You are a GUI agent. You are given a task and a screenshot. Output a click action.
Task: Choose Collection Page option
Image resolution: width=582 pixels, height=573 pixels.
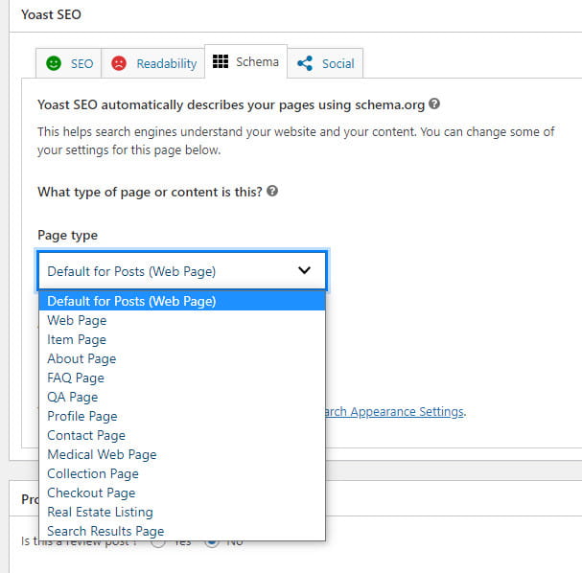coord(182,473)
